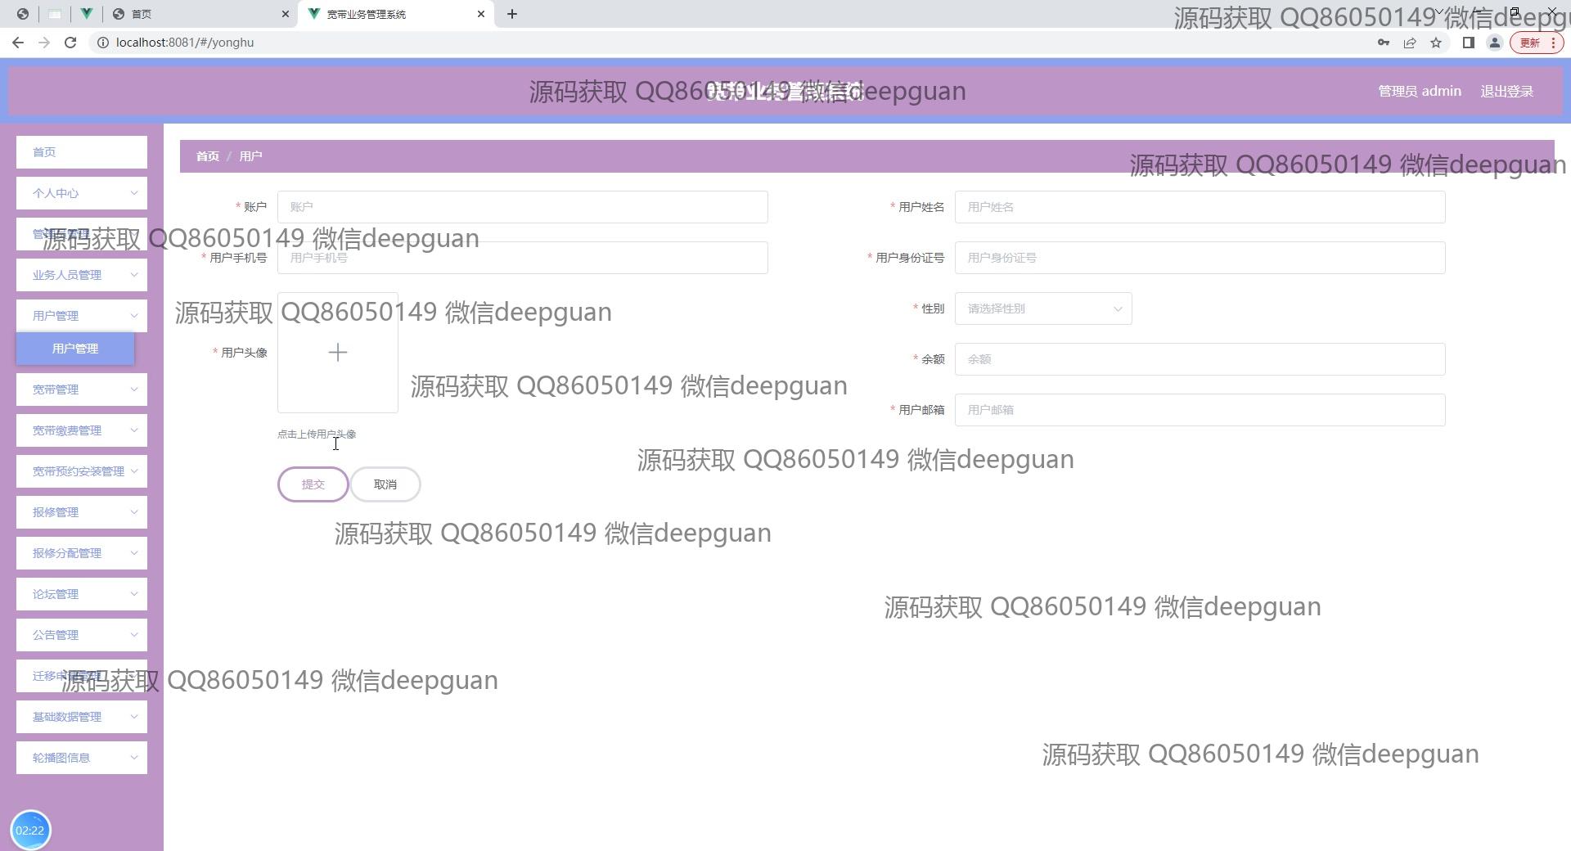This screenshot has height=851, width=1571.
Task: Switch to the 首页 browser tab
Action: (196, 14)
